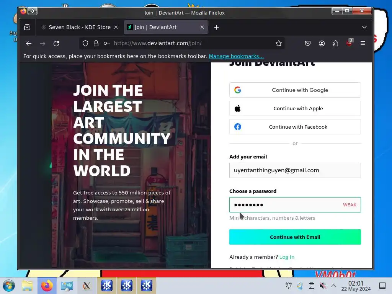Click Continue with Email button
Image resolution: width=392 pixels, height=294 pixels.
coord(295,237)
